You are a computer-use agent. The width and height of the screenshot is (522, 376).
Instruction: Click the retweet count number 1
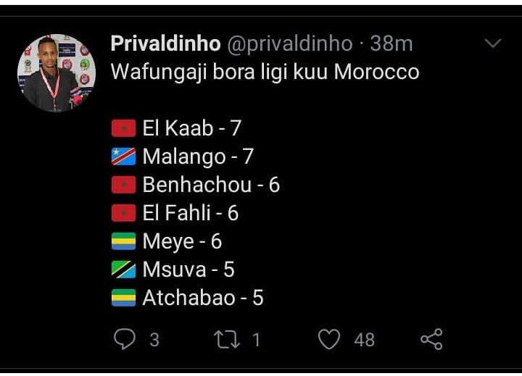click(x=255, y=339)
